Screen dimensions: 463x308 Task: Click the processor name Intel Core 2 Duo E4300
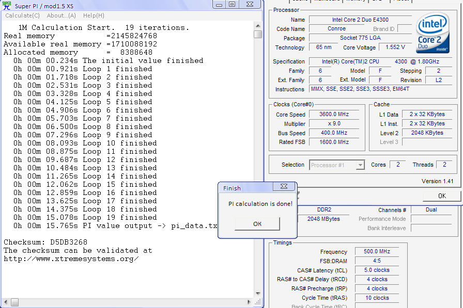click(360, 20)
